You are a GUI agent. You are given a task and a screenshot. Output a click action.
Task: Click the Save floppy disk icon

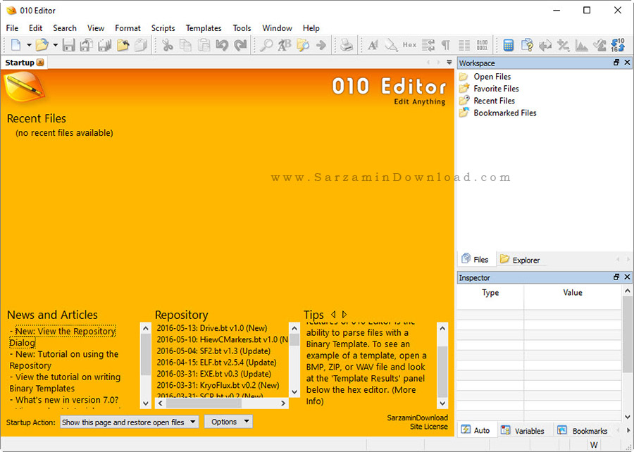pos(68,45)
